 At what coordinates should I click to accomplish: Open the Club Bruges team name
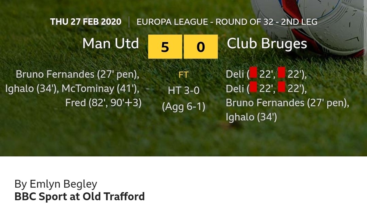[267, 44]
